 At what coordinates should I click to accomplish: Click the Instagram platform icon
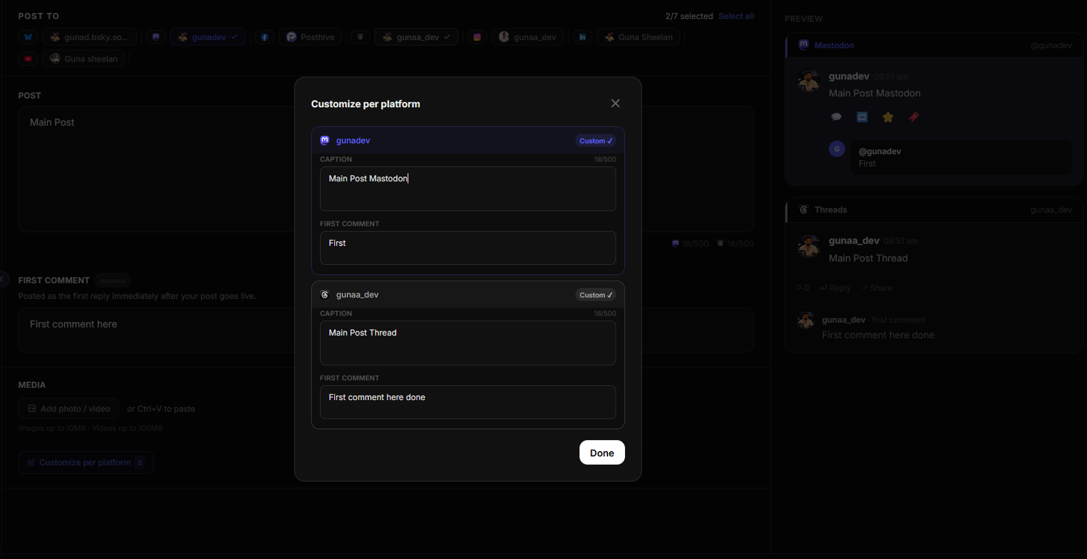(477, 37)
